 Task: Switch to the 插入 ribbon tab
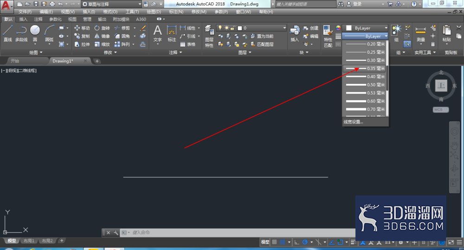[x=23, y=19]
